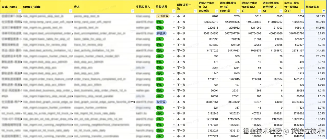Click the 通过 tag in the 4.21% row
This screenshot has height=139, width=327.
[160, 45]
